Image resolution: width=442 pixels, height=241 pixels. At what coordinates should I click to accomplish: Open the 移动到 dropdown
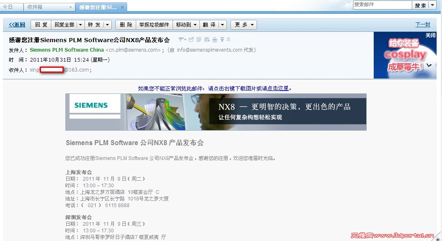pyautogui.click(x=186, y=25)
